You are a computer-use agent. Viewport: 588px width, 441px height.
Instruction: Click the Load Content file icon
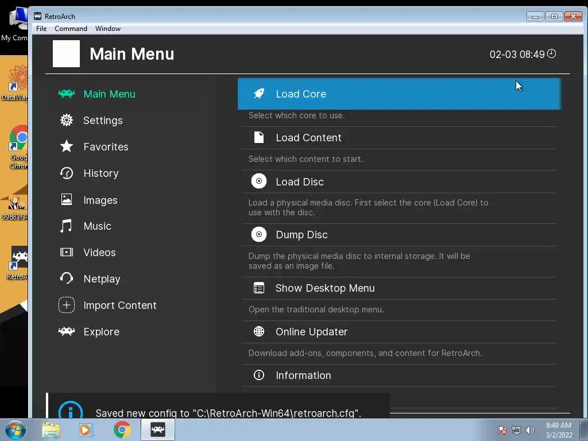tap(259, 137)
